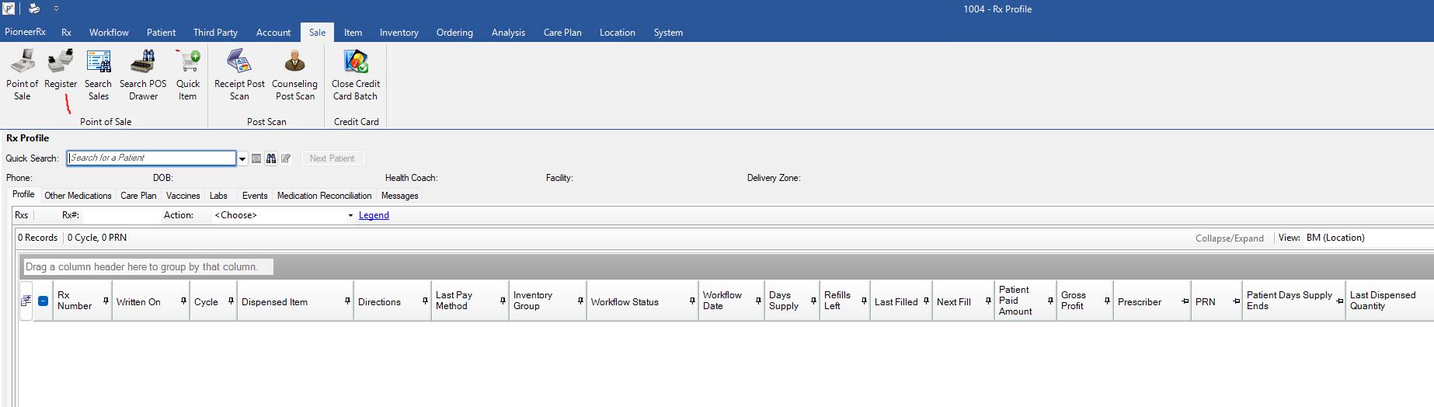Collapse all rows with blue minus button
Screen dimensions: 1434x407
tap(44, 301)
